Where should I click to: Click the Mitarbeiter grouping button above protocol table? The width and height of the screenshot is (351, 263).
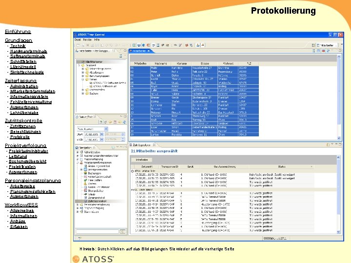click(142, 160)
